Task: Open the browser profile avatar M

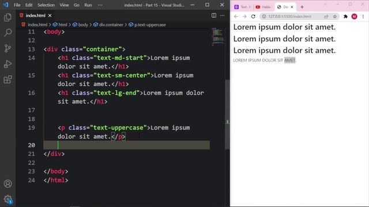Action: click(354, 17)
